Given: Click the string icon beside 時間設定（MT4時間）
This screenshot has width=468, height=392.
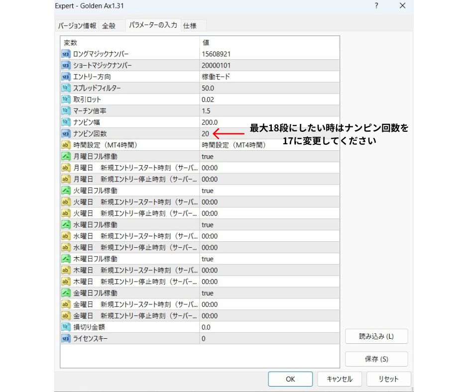Looking at the screenshot, I should (66, 145).
